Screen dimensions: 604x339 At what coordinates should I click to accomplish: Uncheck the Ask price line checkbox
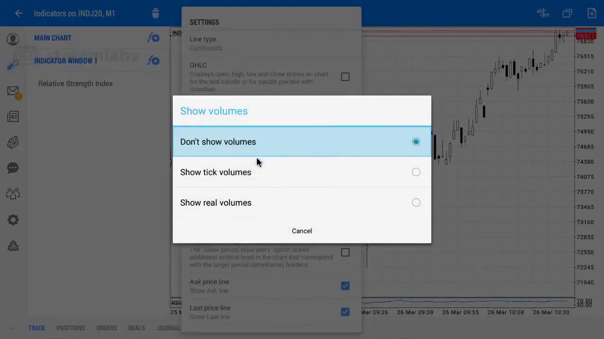345,286
